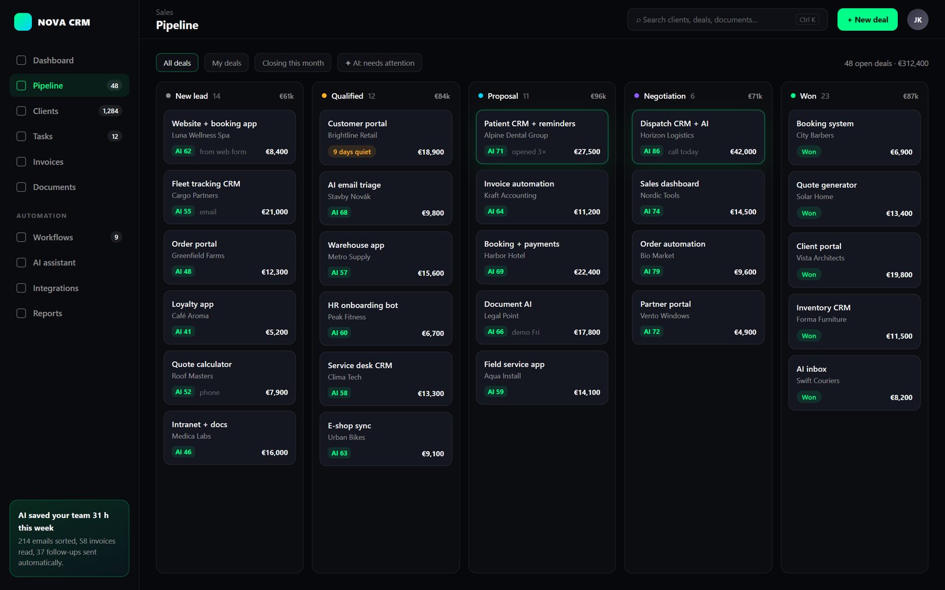
Task: Click the Negotiation column header
Action: pyautogui.click(x=698, y=96)
